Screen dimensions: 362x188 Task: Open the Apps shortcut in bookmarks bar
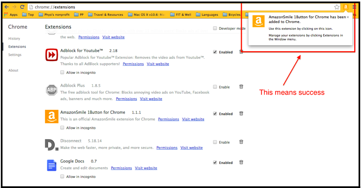tap(11, 15)
